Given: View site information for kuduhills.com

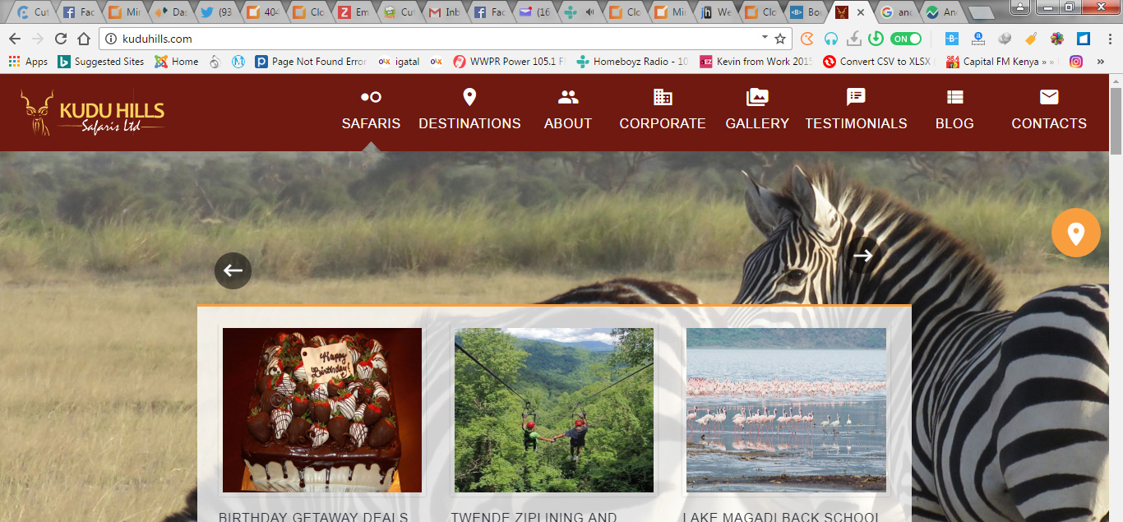Looking at the screenshot, I should coord(112,39).
